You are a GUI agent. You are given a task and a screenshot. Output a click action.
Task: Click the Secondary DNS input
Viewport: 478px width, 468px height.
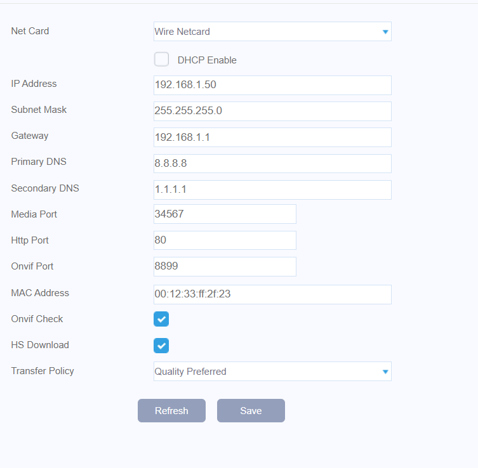click(272, 190)
